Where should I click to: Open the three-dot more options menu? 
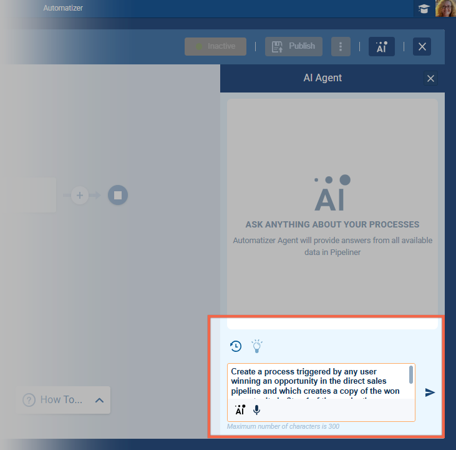click(x=340, y=46)
